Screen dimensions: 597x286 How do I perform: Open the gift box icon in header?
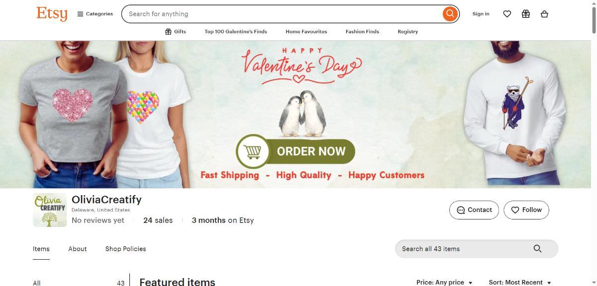pyautogui.click(x=526, y=14)
